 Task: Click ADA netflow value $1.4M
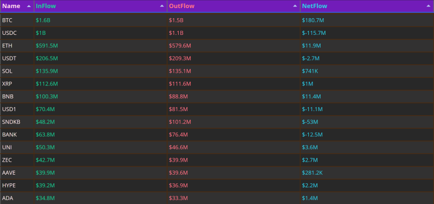pos(310,198)
